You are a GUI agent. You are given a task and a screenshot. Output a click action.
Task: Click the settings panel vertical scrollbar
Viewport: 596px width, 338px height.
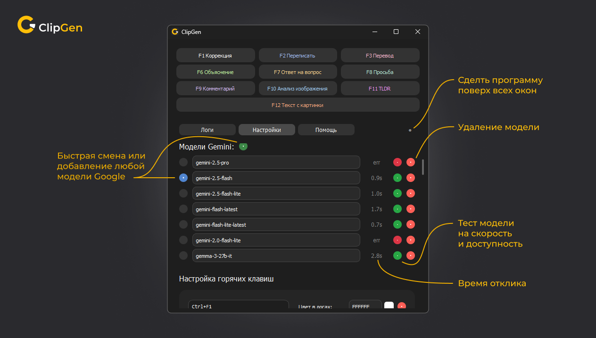click(x=422, y=167)
